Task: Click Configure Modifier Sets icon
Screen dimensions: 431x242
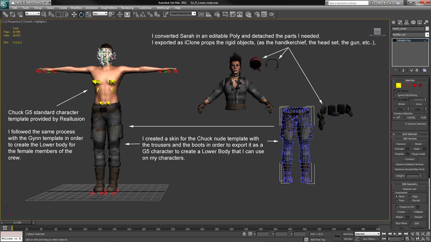Action: click(x=425, y=70)
